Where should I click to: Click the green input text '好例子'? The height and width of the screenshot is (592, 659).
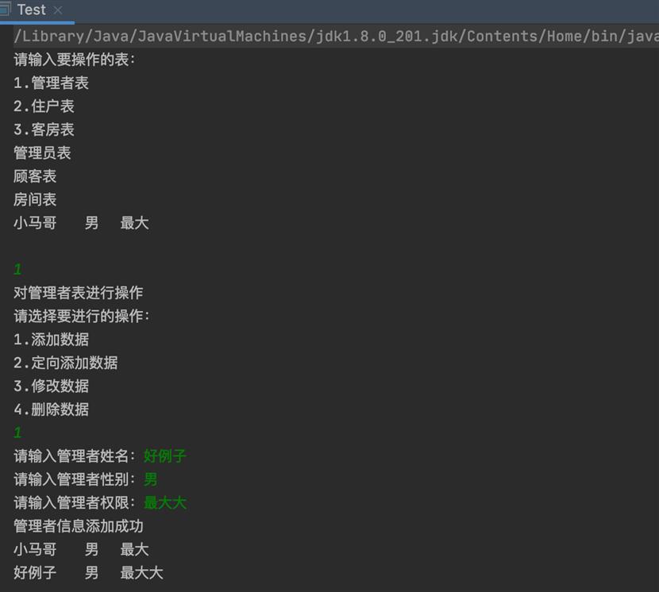[165, 456]
